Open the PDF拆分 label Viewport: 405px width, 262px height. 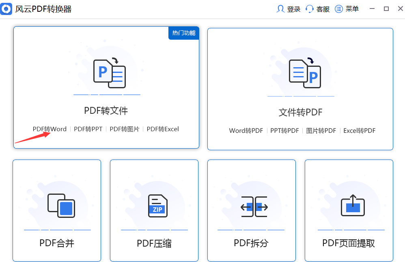(x=251, y=243)
